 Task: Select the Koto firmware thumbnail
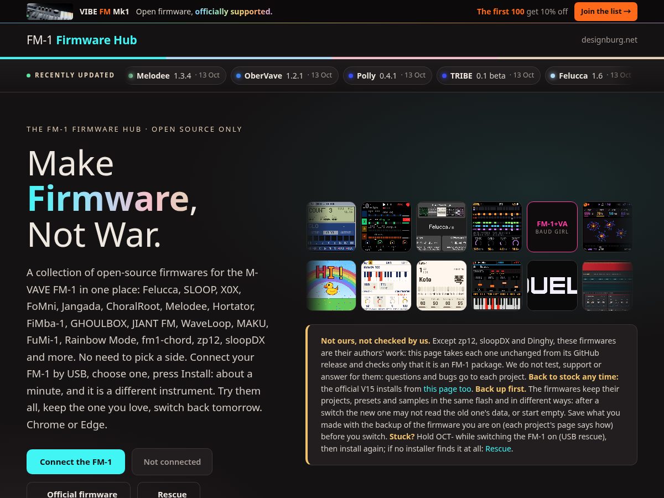pyautogui.click(x=442, y=286)
